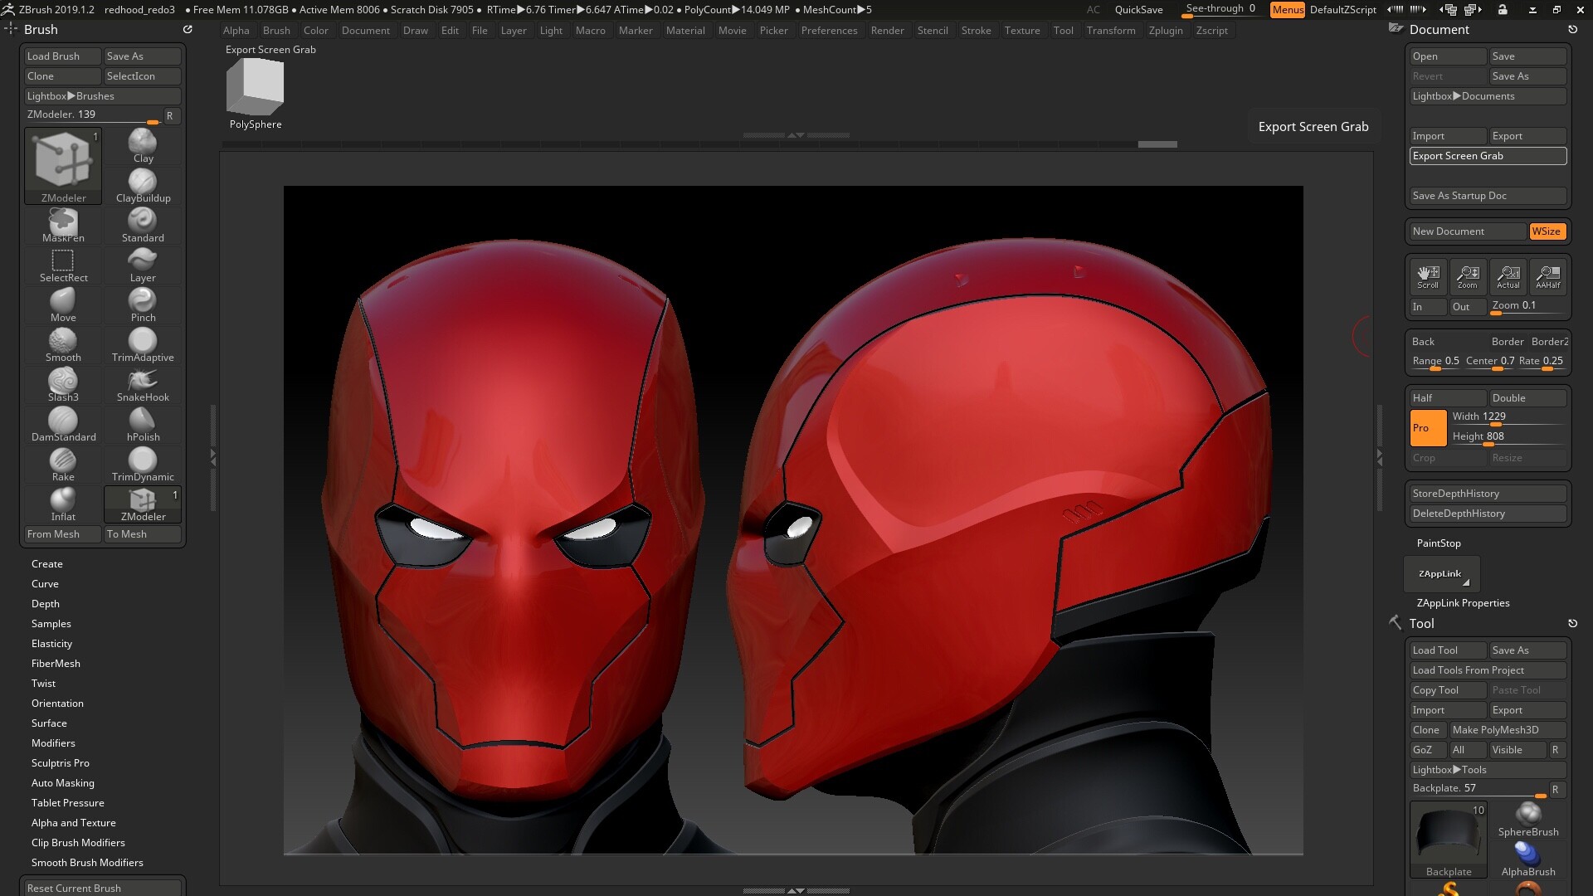Click the New Document button
The image size is (1593, 896).
(1468, 231)
